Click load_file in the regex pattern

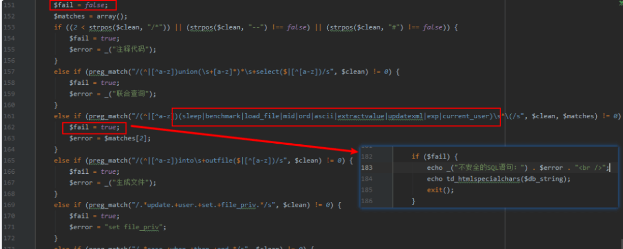coord(262,116)
